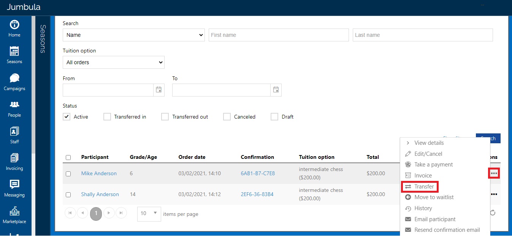512x236 pixels.
Task: Enable Transferred out status filter
Action: point(165,117)
